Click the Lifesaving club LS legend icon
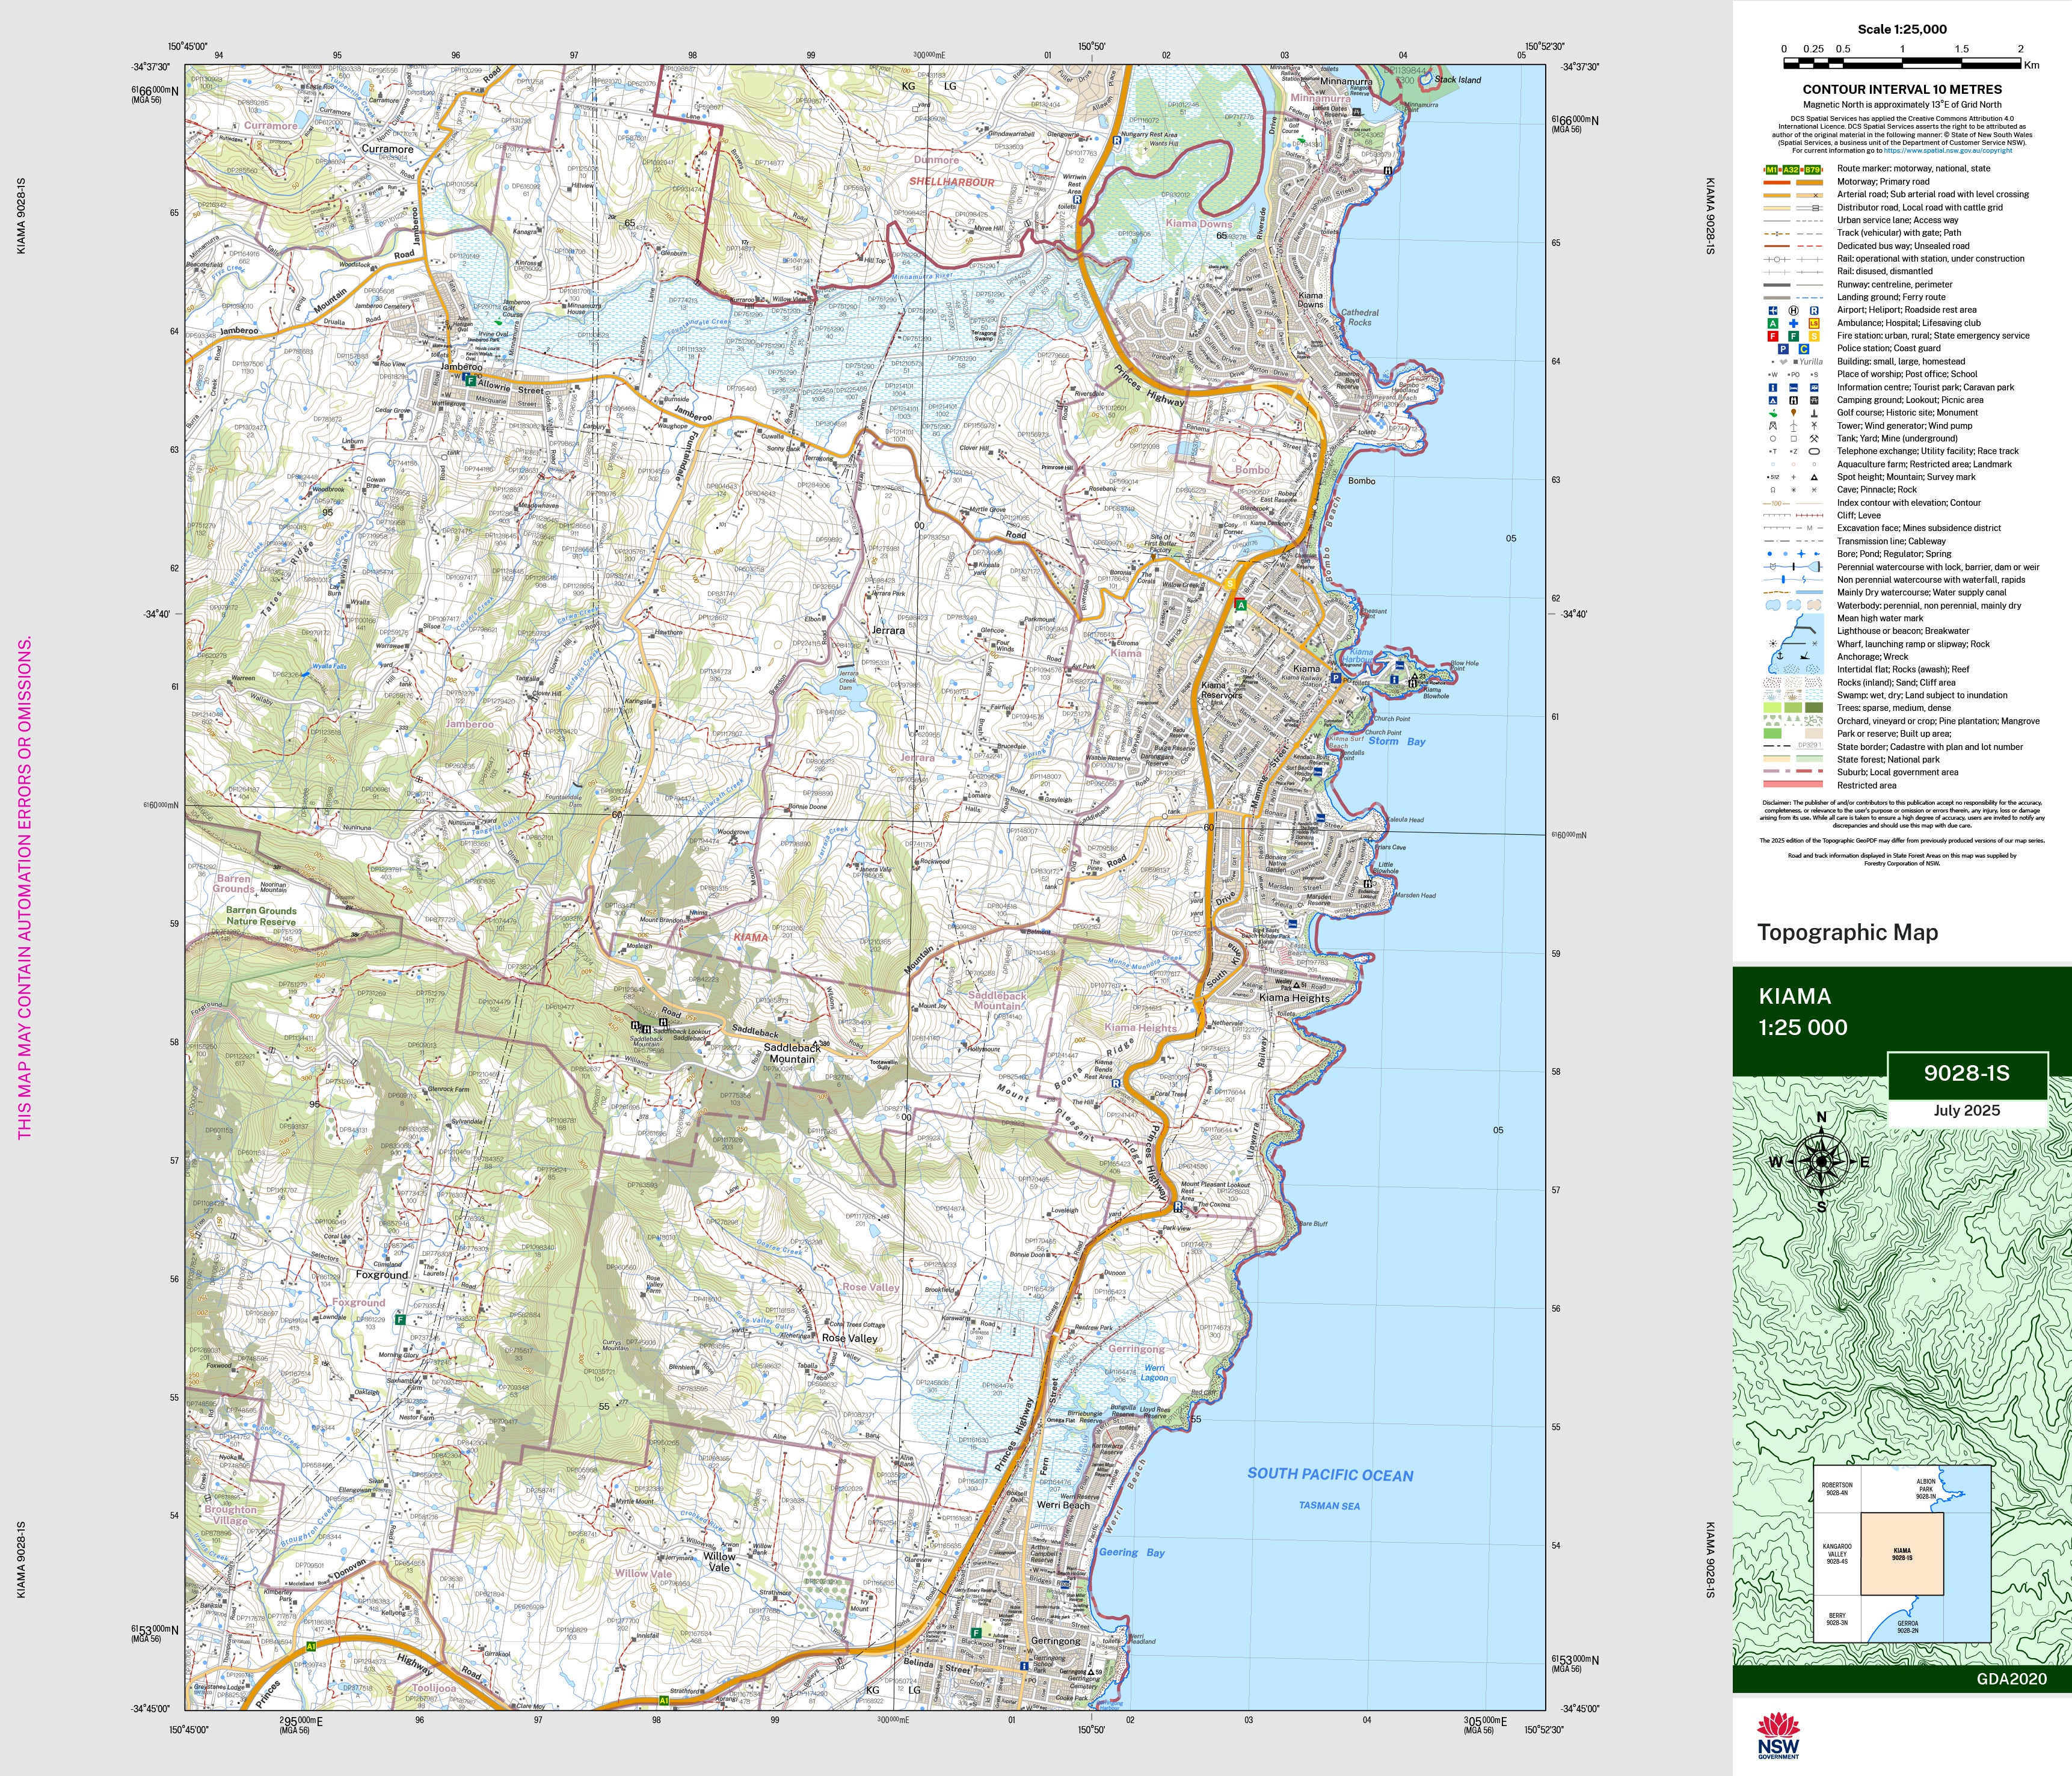Viewport: 2072px width, 1776px height. click(1815, 324)
